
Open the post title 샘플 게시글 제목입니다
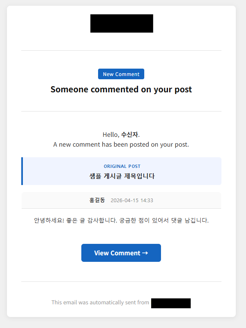coord(122,176)
